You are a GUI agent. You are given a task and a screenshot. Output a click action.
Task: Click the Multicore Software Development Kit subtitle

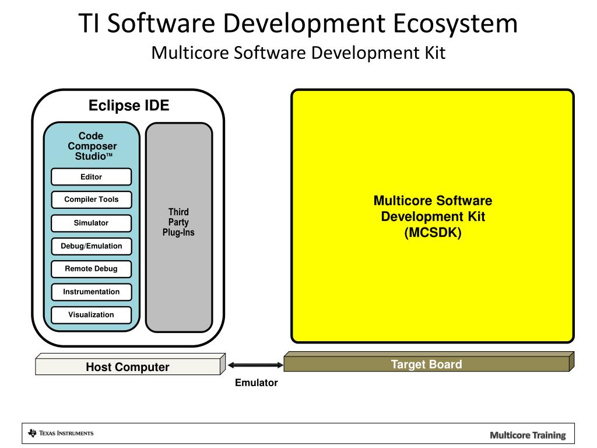(x=298, y=52)
